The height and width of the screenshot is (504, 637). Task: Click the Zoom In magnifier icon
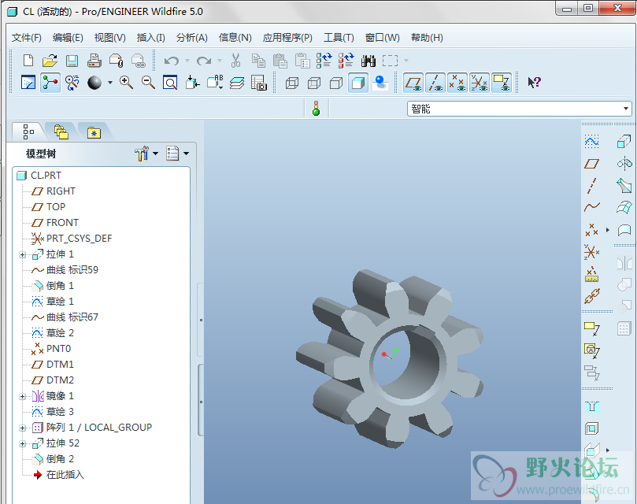126,83
